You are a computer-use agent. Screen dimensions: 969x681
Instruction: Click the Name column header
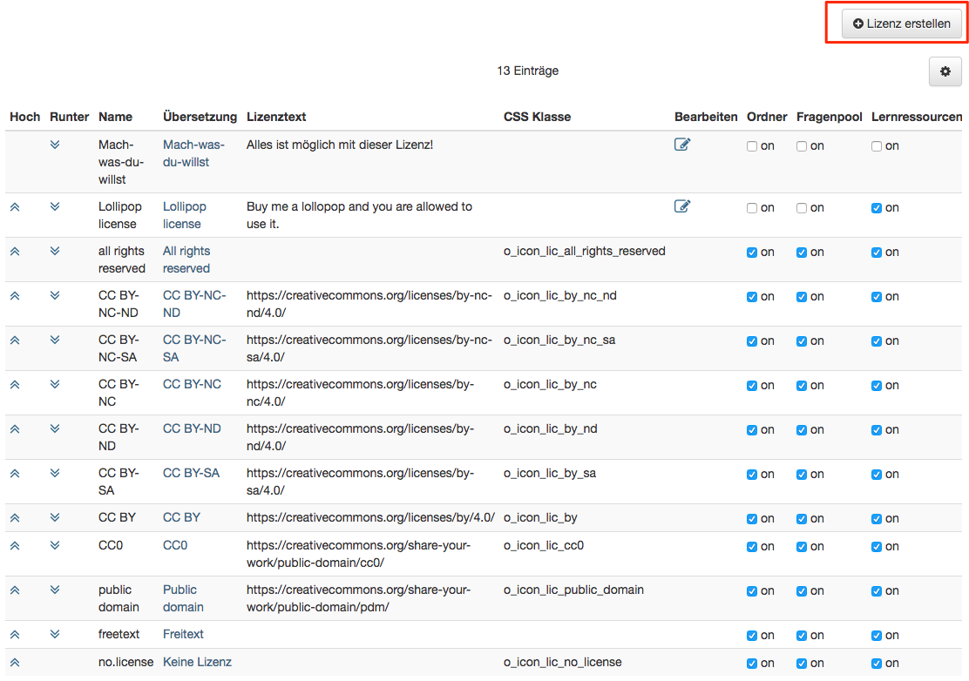115,117
